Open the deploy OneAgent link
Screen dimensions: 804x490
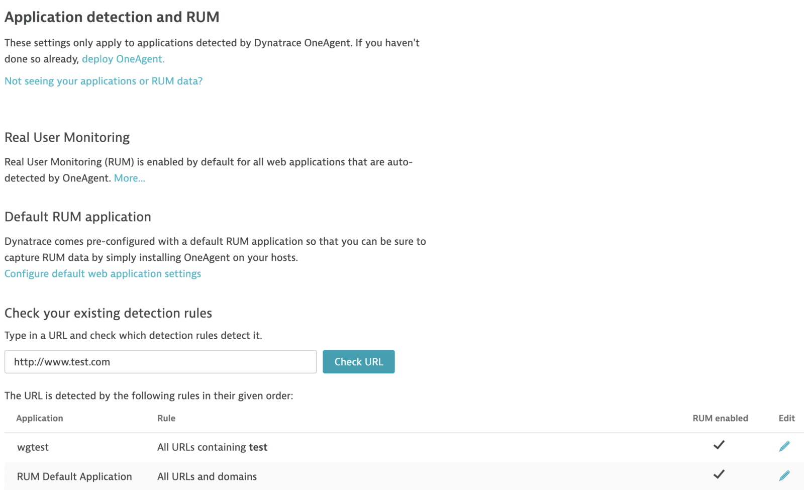(x=123, y=59)
